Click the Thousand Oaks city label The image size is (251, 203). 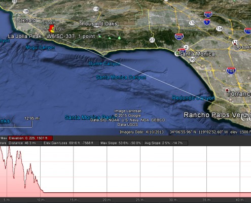[98, 24]
